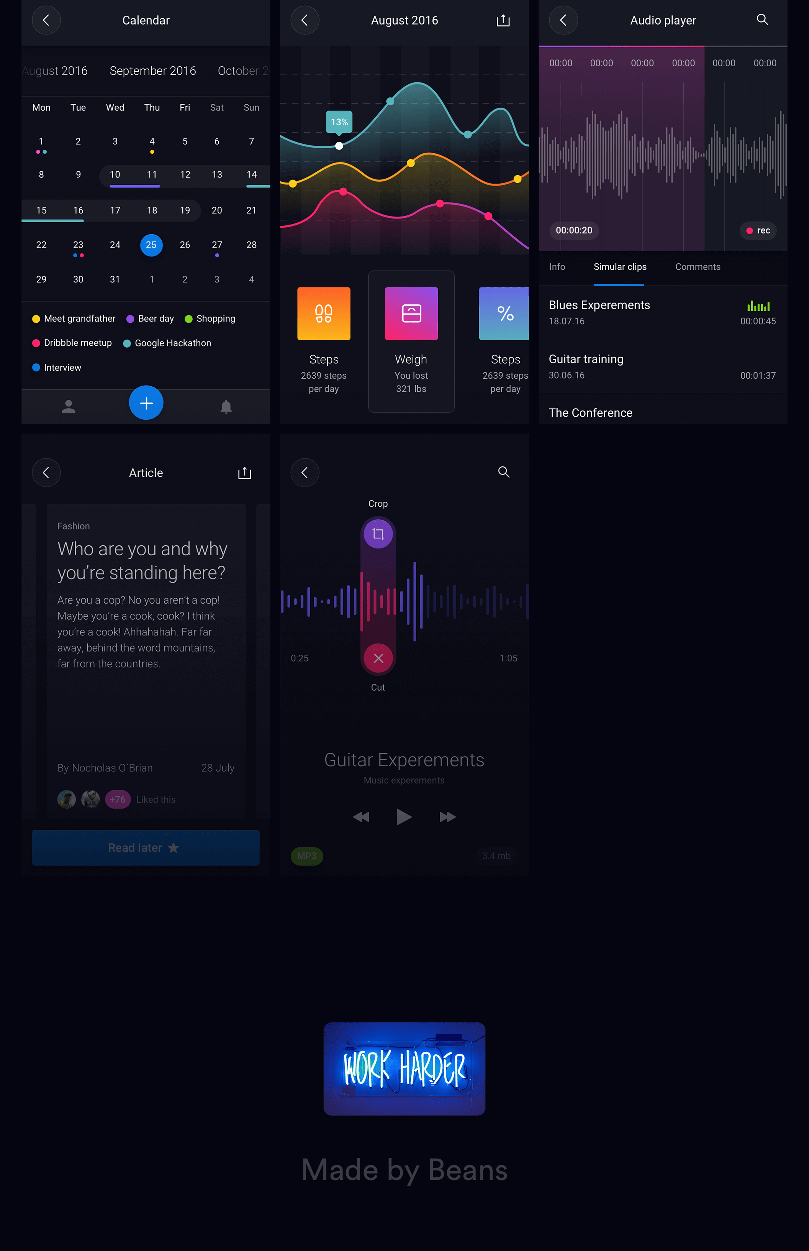809x1251 pixels.
Task: Click the add event plus button on Calendar
Action: point(147,403)
